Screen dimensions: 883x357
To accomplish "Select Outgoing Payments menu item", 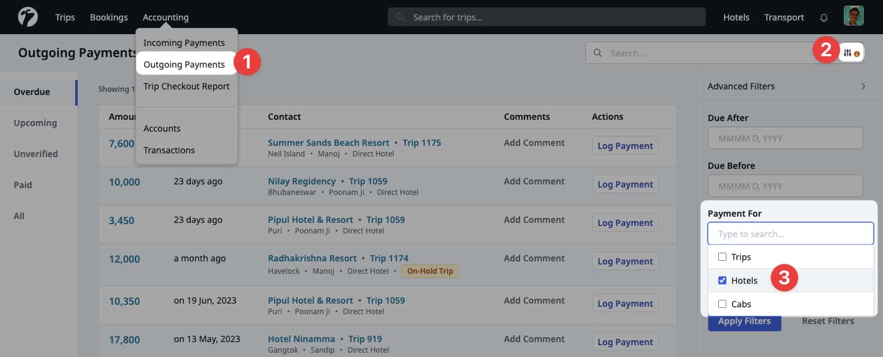I will click(184, 65).
